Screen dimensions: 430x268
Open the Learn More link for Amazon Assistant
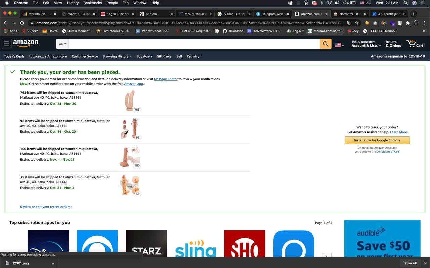[x=398, y=132]
